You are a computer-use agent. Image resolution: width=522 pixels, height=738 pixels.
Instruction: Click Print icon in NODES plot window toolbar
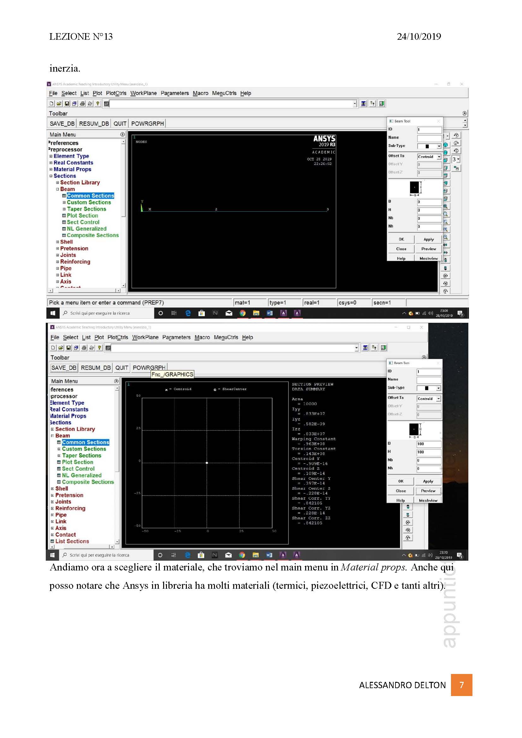(82, 103)
